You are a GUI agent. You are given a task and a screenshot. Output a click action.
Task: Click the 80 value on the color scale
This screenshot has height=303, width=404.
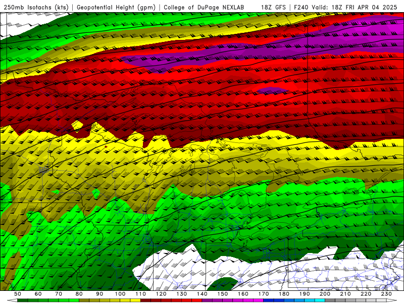79,294
